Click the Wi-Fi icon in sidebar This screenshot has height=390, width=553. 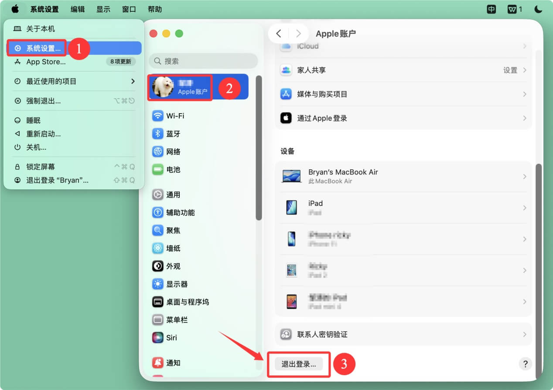pos(157,116)
